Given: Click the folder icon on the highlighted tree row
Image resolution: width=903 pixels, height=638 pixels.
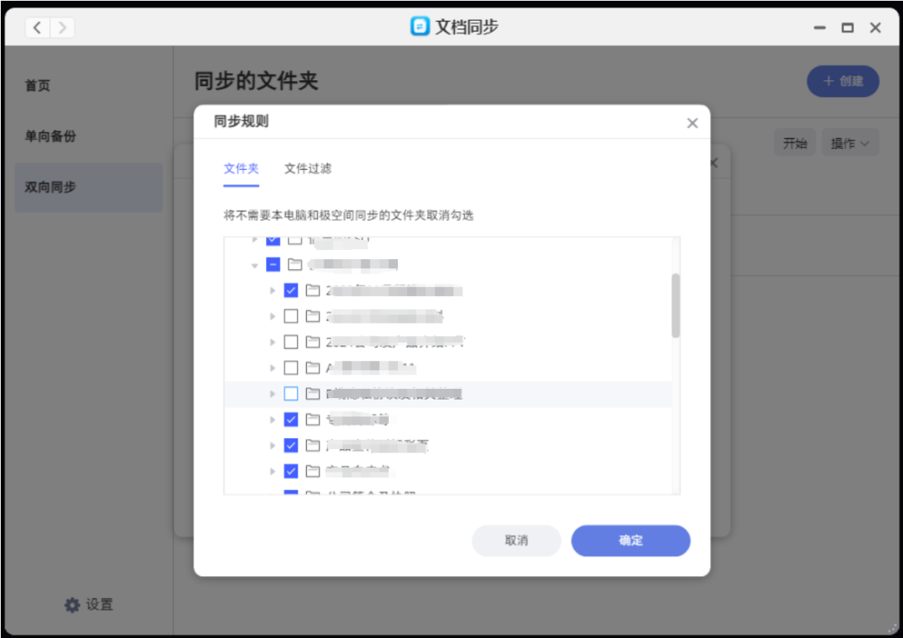Looking at the screenshot, I should [313, 393].
